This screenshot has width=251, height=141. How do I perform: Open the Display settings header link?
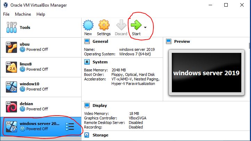[100, 106]
